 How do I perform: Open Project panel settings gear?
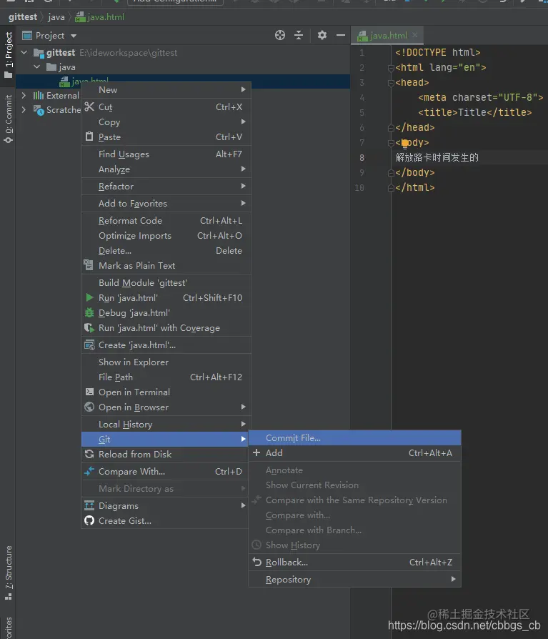coord(322,36)
